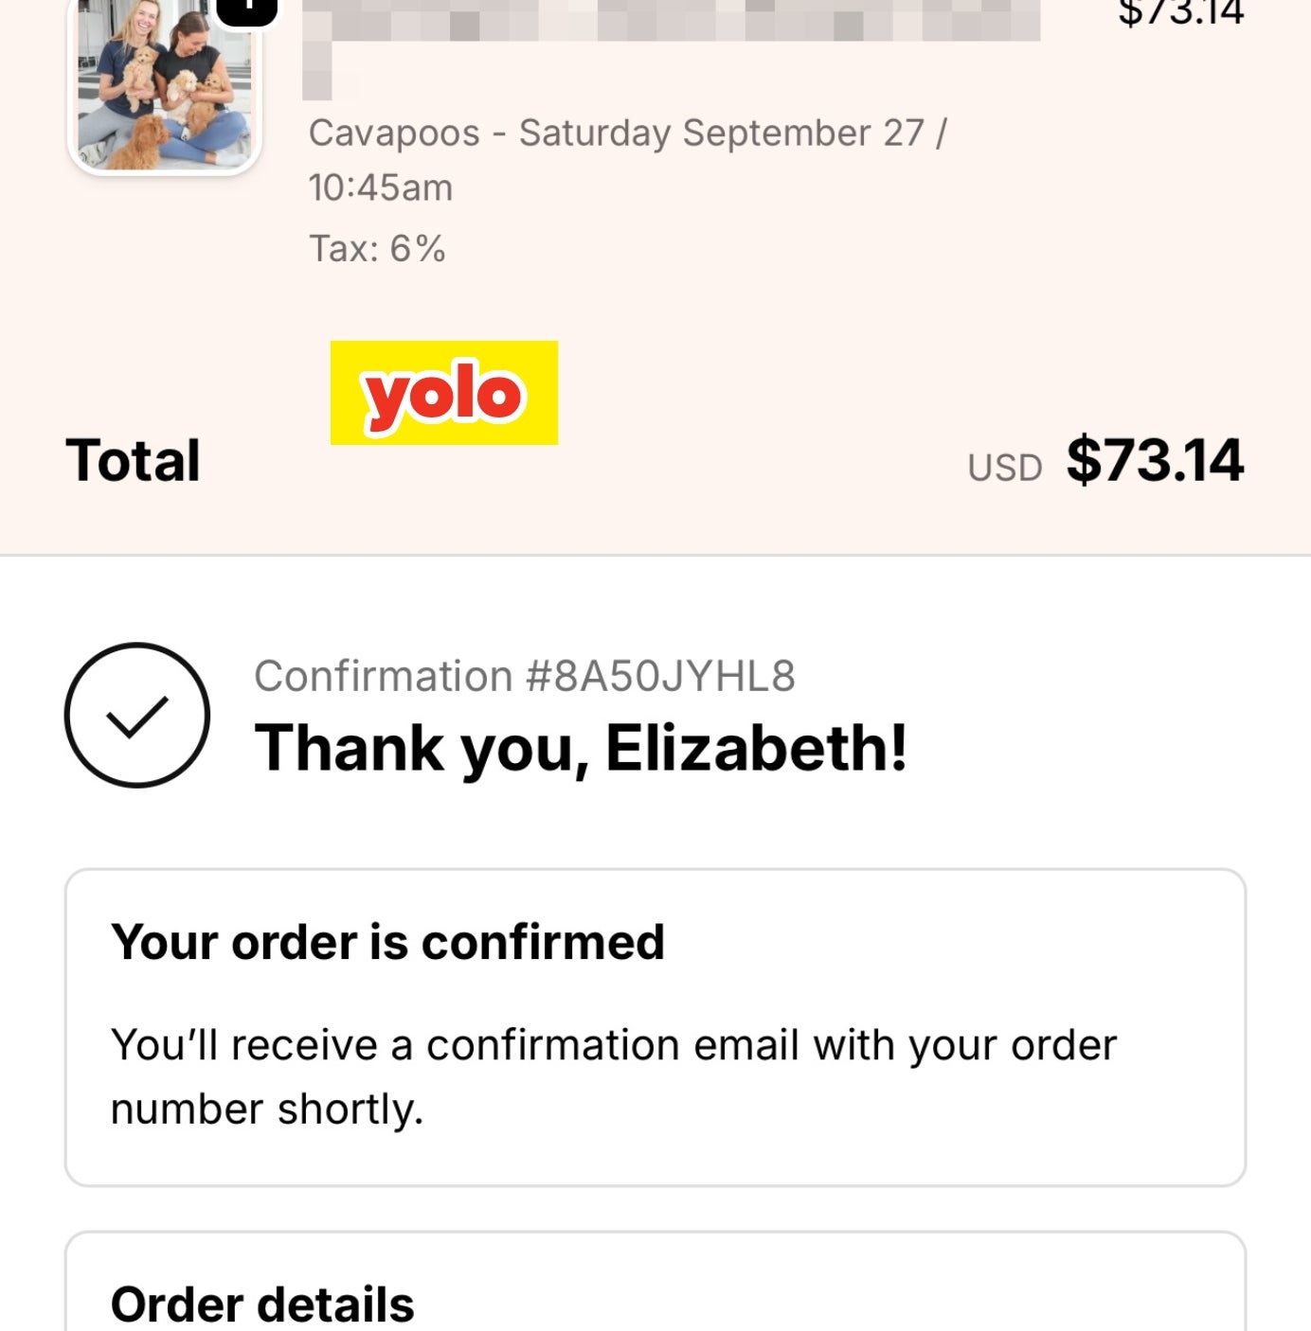Viewport: 1311px width, 1331px height.
Task: Open the Order details section
Action: coord(262,1304)
